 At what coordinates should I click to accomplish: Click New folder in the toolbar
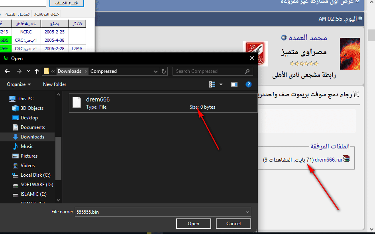click(x=55, y=84)
